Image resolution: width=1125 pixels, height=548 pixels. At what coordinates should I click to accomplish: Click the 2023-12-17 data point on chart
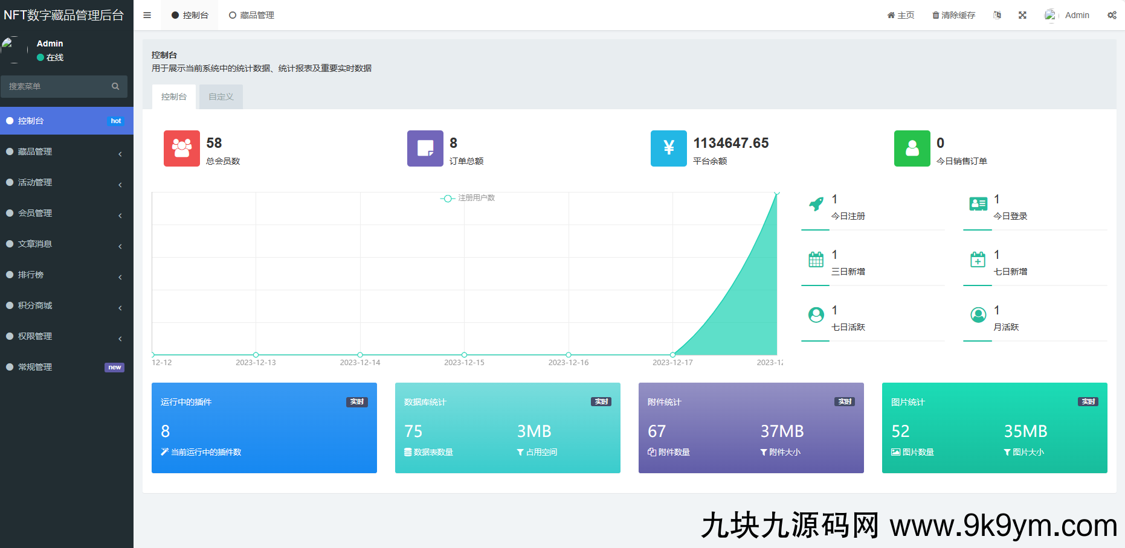click(672, 355)
